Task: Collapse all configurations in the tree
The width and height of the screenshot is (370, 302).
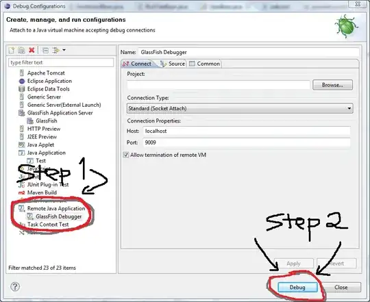Action: tap(45, 50)
